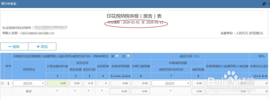Screen dimensions: 270x99
Task: Click the 减免税额 input in row 1
Action: tap(198, 83)
